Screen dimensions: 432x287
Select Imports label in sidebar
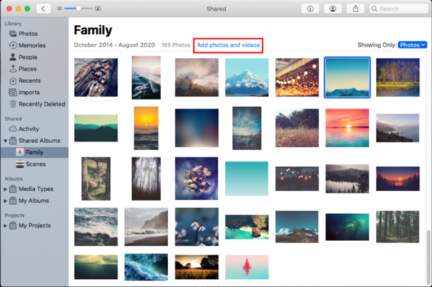coord(29,92)
